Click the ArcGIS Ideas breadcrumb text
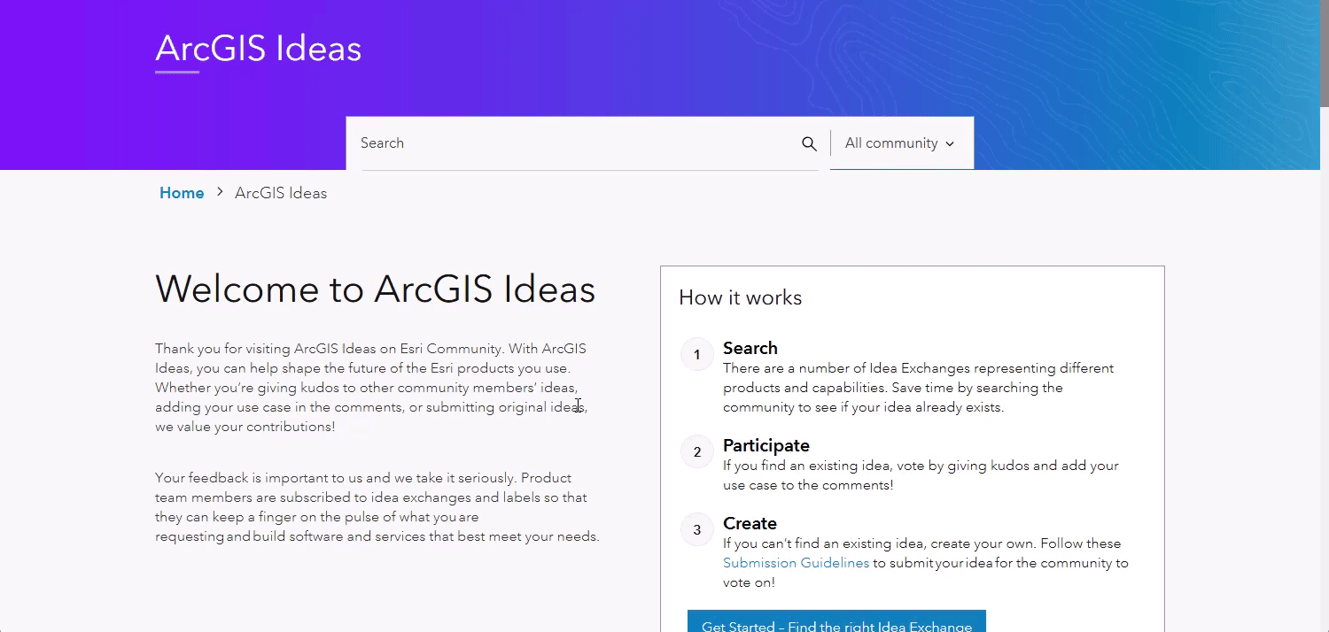The width and height of the screenshot is (1329, 632). point(281,193)
